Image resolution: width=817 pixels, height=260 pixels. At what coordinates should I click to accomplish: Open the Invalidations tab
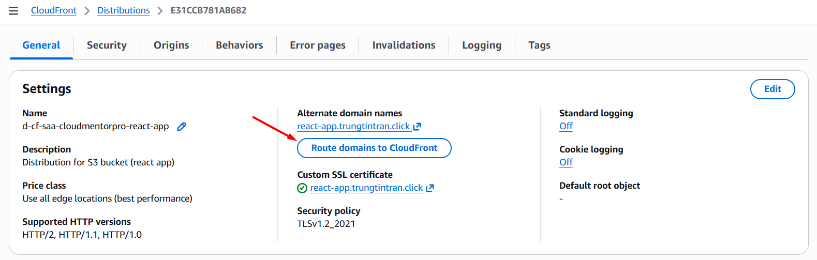coord(404,45)
